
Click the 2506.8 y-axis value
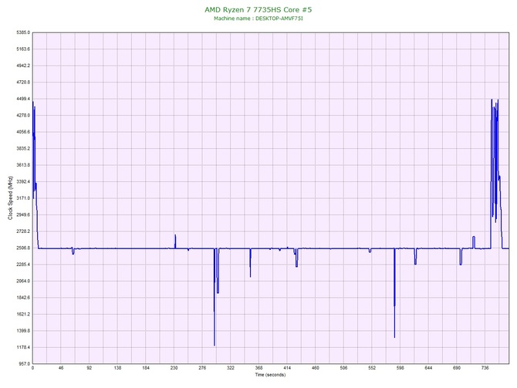click(23, 248)
